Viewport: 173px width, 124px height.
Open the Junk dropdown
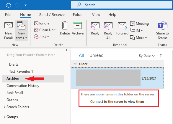42,37
